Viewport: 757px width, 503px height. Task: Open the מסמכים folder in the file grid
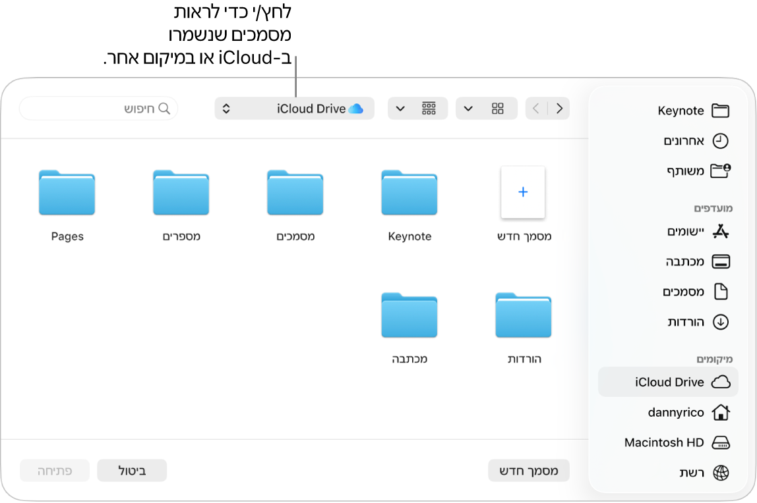point(295,193)
